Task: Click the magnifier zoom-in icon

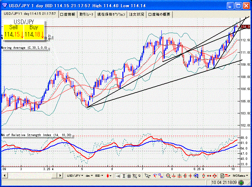Action: pos(168,176)
